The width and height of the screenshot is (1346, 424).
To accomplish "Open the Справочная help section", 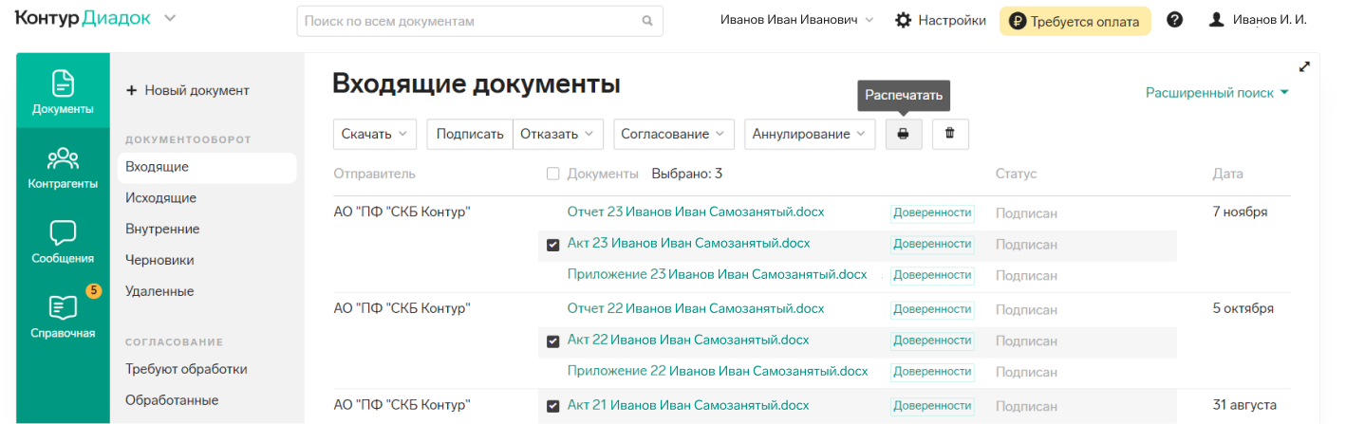I will point(64,317).
